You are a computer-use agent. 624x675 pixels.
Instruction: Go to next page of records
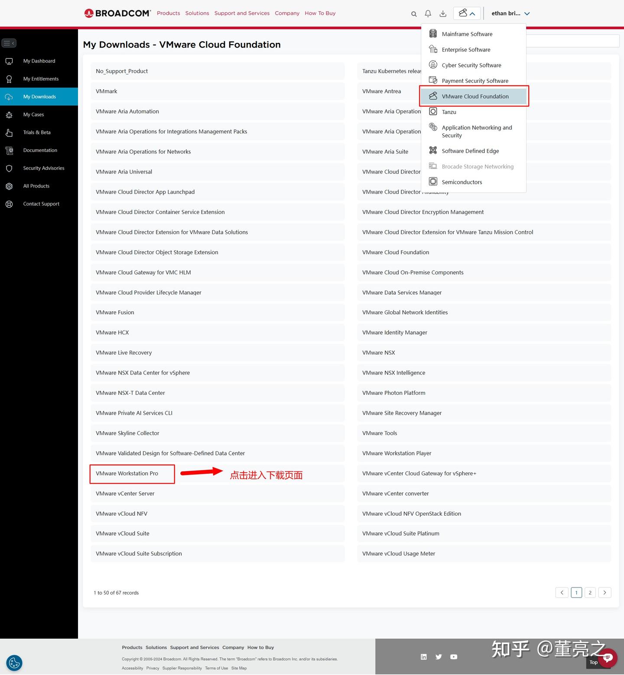tap(604, 592)
